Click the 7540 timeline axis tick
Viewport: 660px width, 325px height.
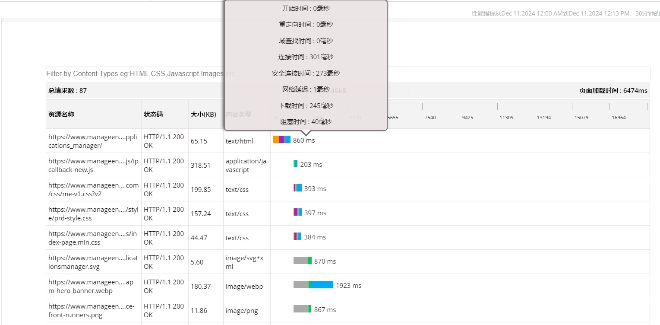[x=430, y=118]
